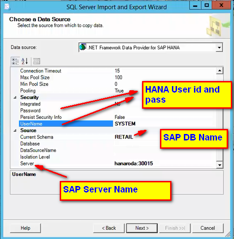Click the Categorized view icon

coord(15,61)
